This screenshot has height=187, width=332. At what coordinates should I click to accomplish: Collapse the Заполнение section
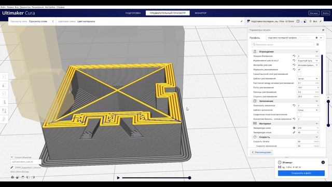pos(317,101)
